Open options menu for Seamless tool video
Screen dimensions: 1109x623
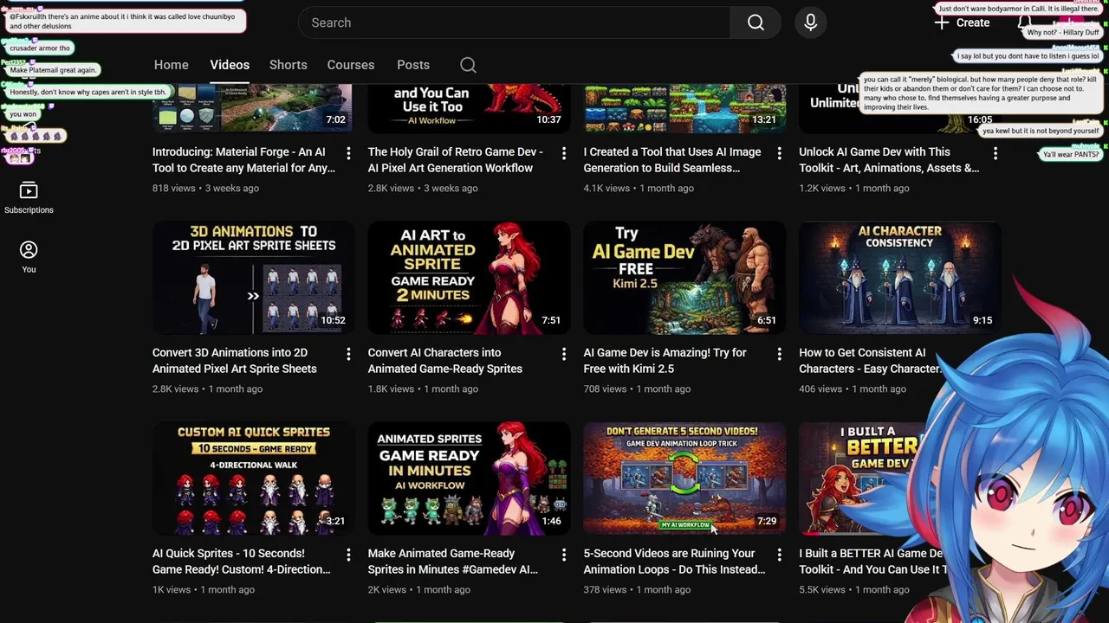click(779, 153)
